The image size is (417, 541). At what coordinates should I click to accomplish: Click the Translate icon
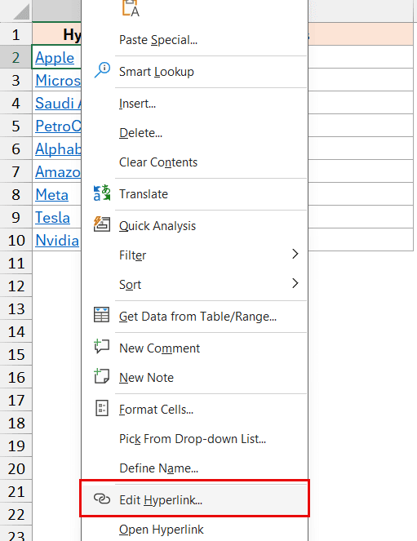[102, 193]
